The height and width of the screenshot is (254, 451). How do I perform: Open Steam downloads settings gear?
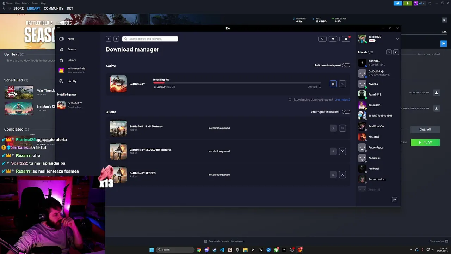coord(444,20)
